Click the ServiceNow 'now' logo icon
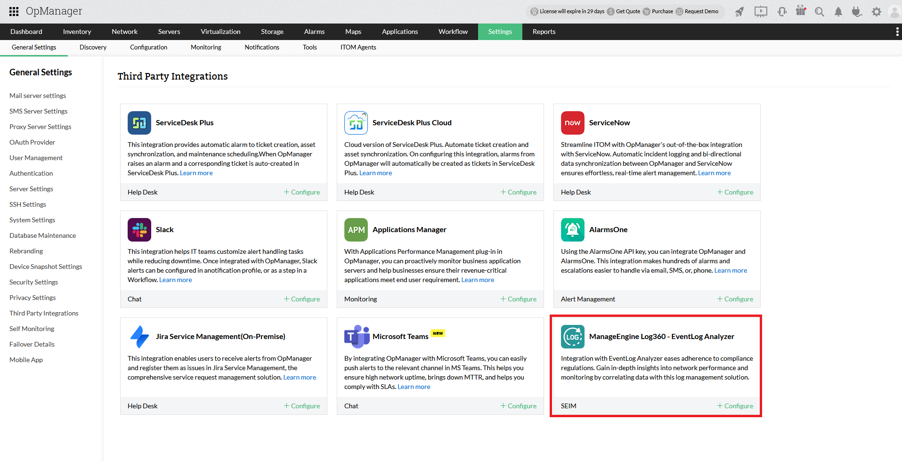Image resolution: width=902 pixels, height=461 pixels. coord(572,122)
